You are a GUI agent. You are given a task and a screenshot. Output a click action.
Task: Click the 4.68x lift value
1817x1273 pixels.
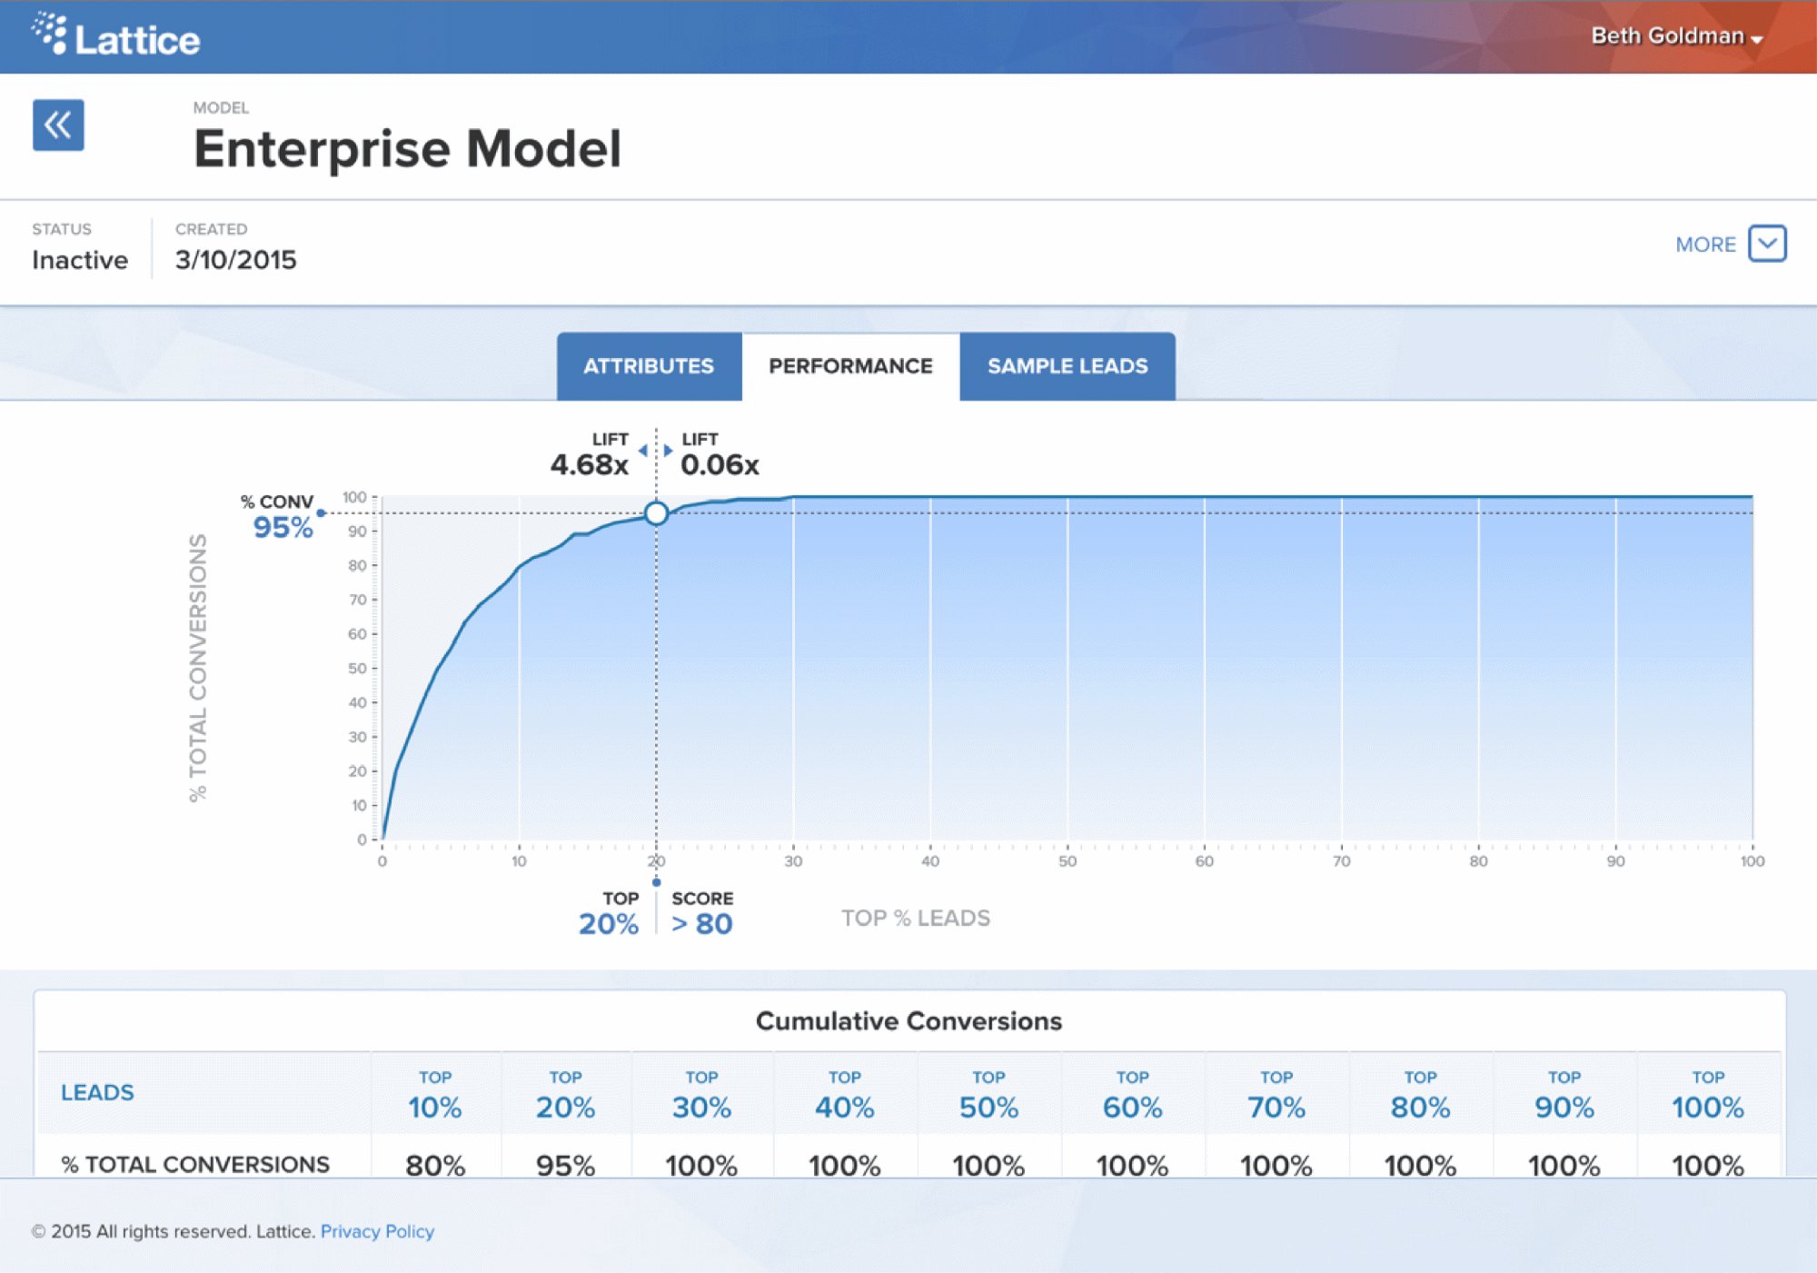pyautogui.click(x=590, y=464)
